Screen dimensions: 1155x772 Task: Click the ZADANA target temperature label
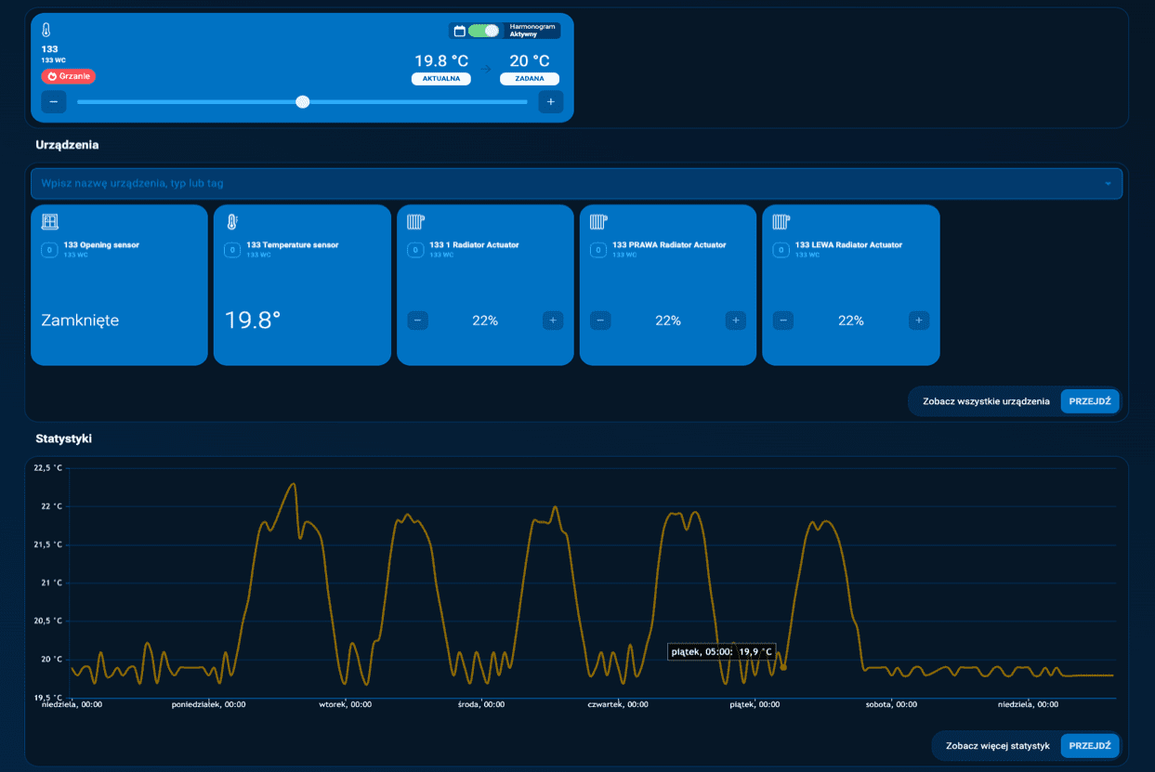[x=530, y=79]
